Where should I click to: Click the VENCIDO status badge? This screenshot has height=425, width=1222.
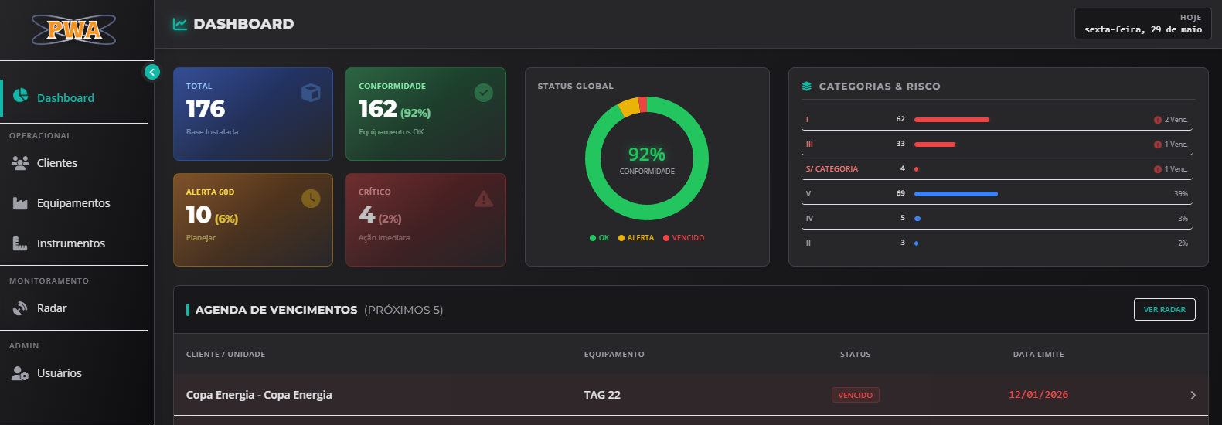pyautogui.click(x=856, y=395)
